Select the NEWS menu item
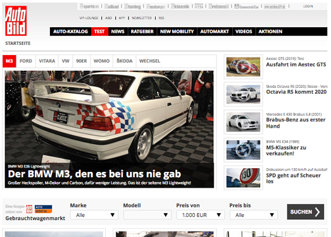The image size is (331, 237). tap(118, 32)
